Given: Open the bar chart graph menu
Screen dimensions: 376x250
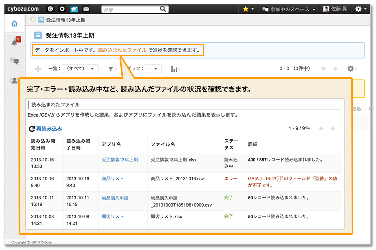Looking at the screenshot, I should 175,69.
